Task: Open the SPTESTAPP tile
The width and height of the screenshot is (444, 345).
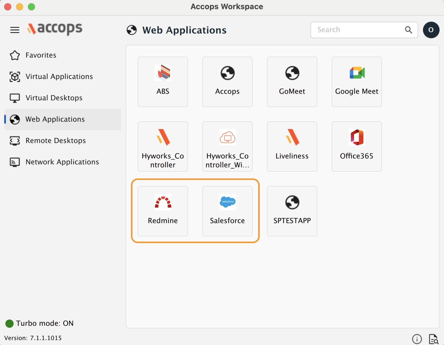Action: 292,211
